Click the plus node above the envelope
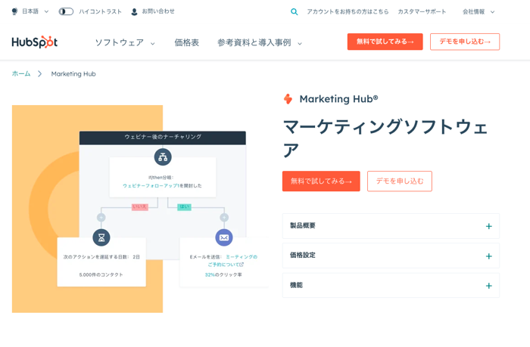Image resolution: width=530 pixels, height=347 pixels. pyautogui.click(x=224, y=218)
